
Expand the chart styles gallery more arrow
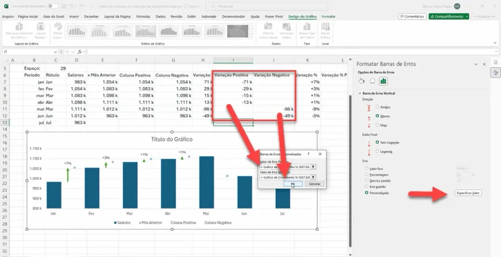tap(252, 36)
